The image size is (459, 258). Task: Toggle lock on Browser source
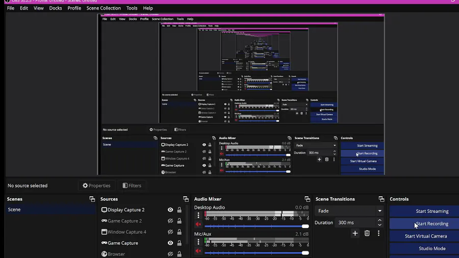coord(179,254)
